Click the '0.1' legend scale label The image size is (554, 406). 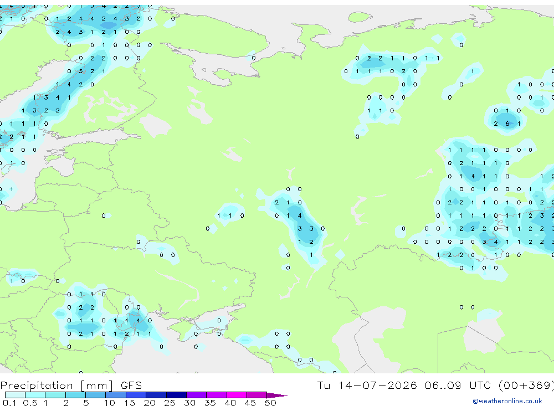[x=9, y=403]
